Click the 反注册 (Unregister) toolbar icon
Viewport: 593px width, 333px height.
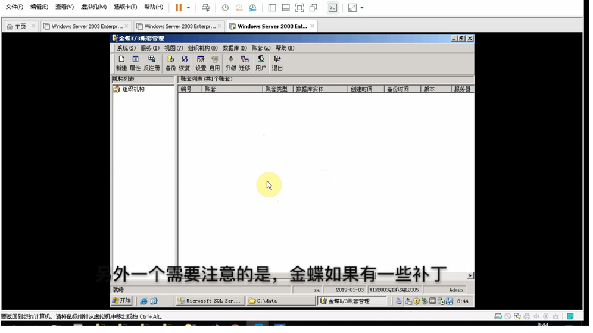152,63
